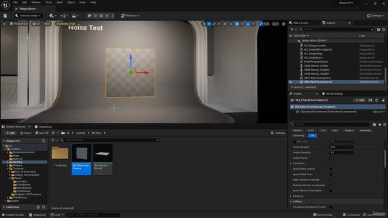
Task: Click Add component button in Details
Action: click(360, 100)
